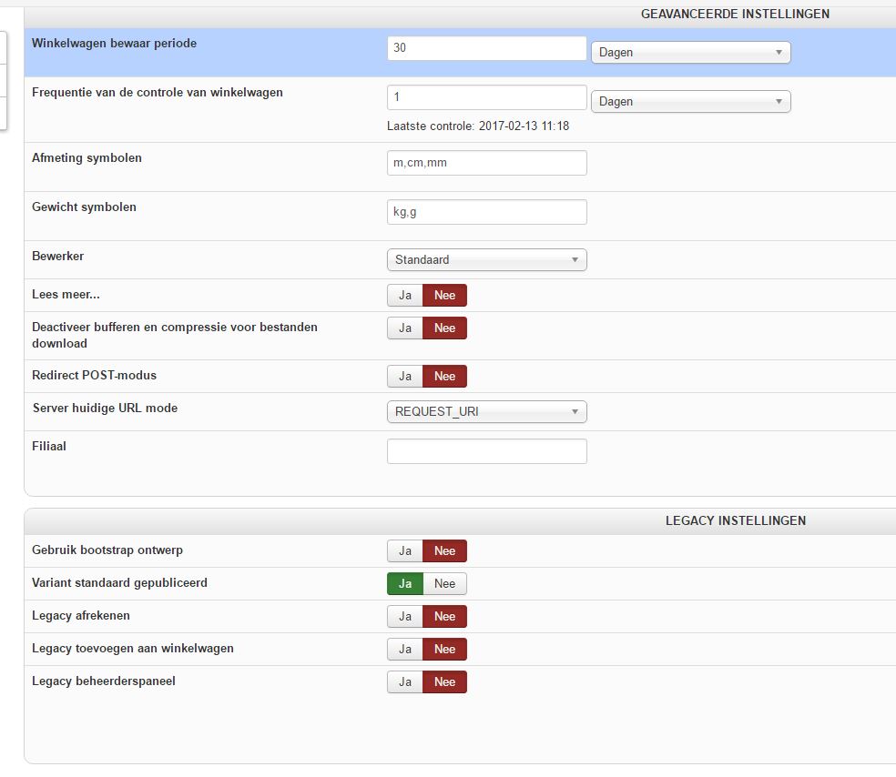The height and width of the screenshot is (777, 896).
Task: Click the Geavanceerde Instellingen section header
Action: (x=735, y=15)
